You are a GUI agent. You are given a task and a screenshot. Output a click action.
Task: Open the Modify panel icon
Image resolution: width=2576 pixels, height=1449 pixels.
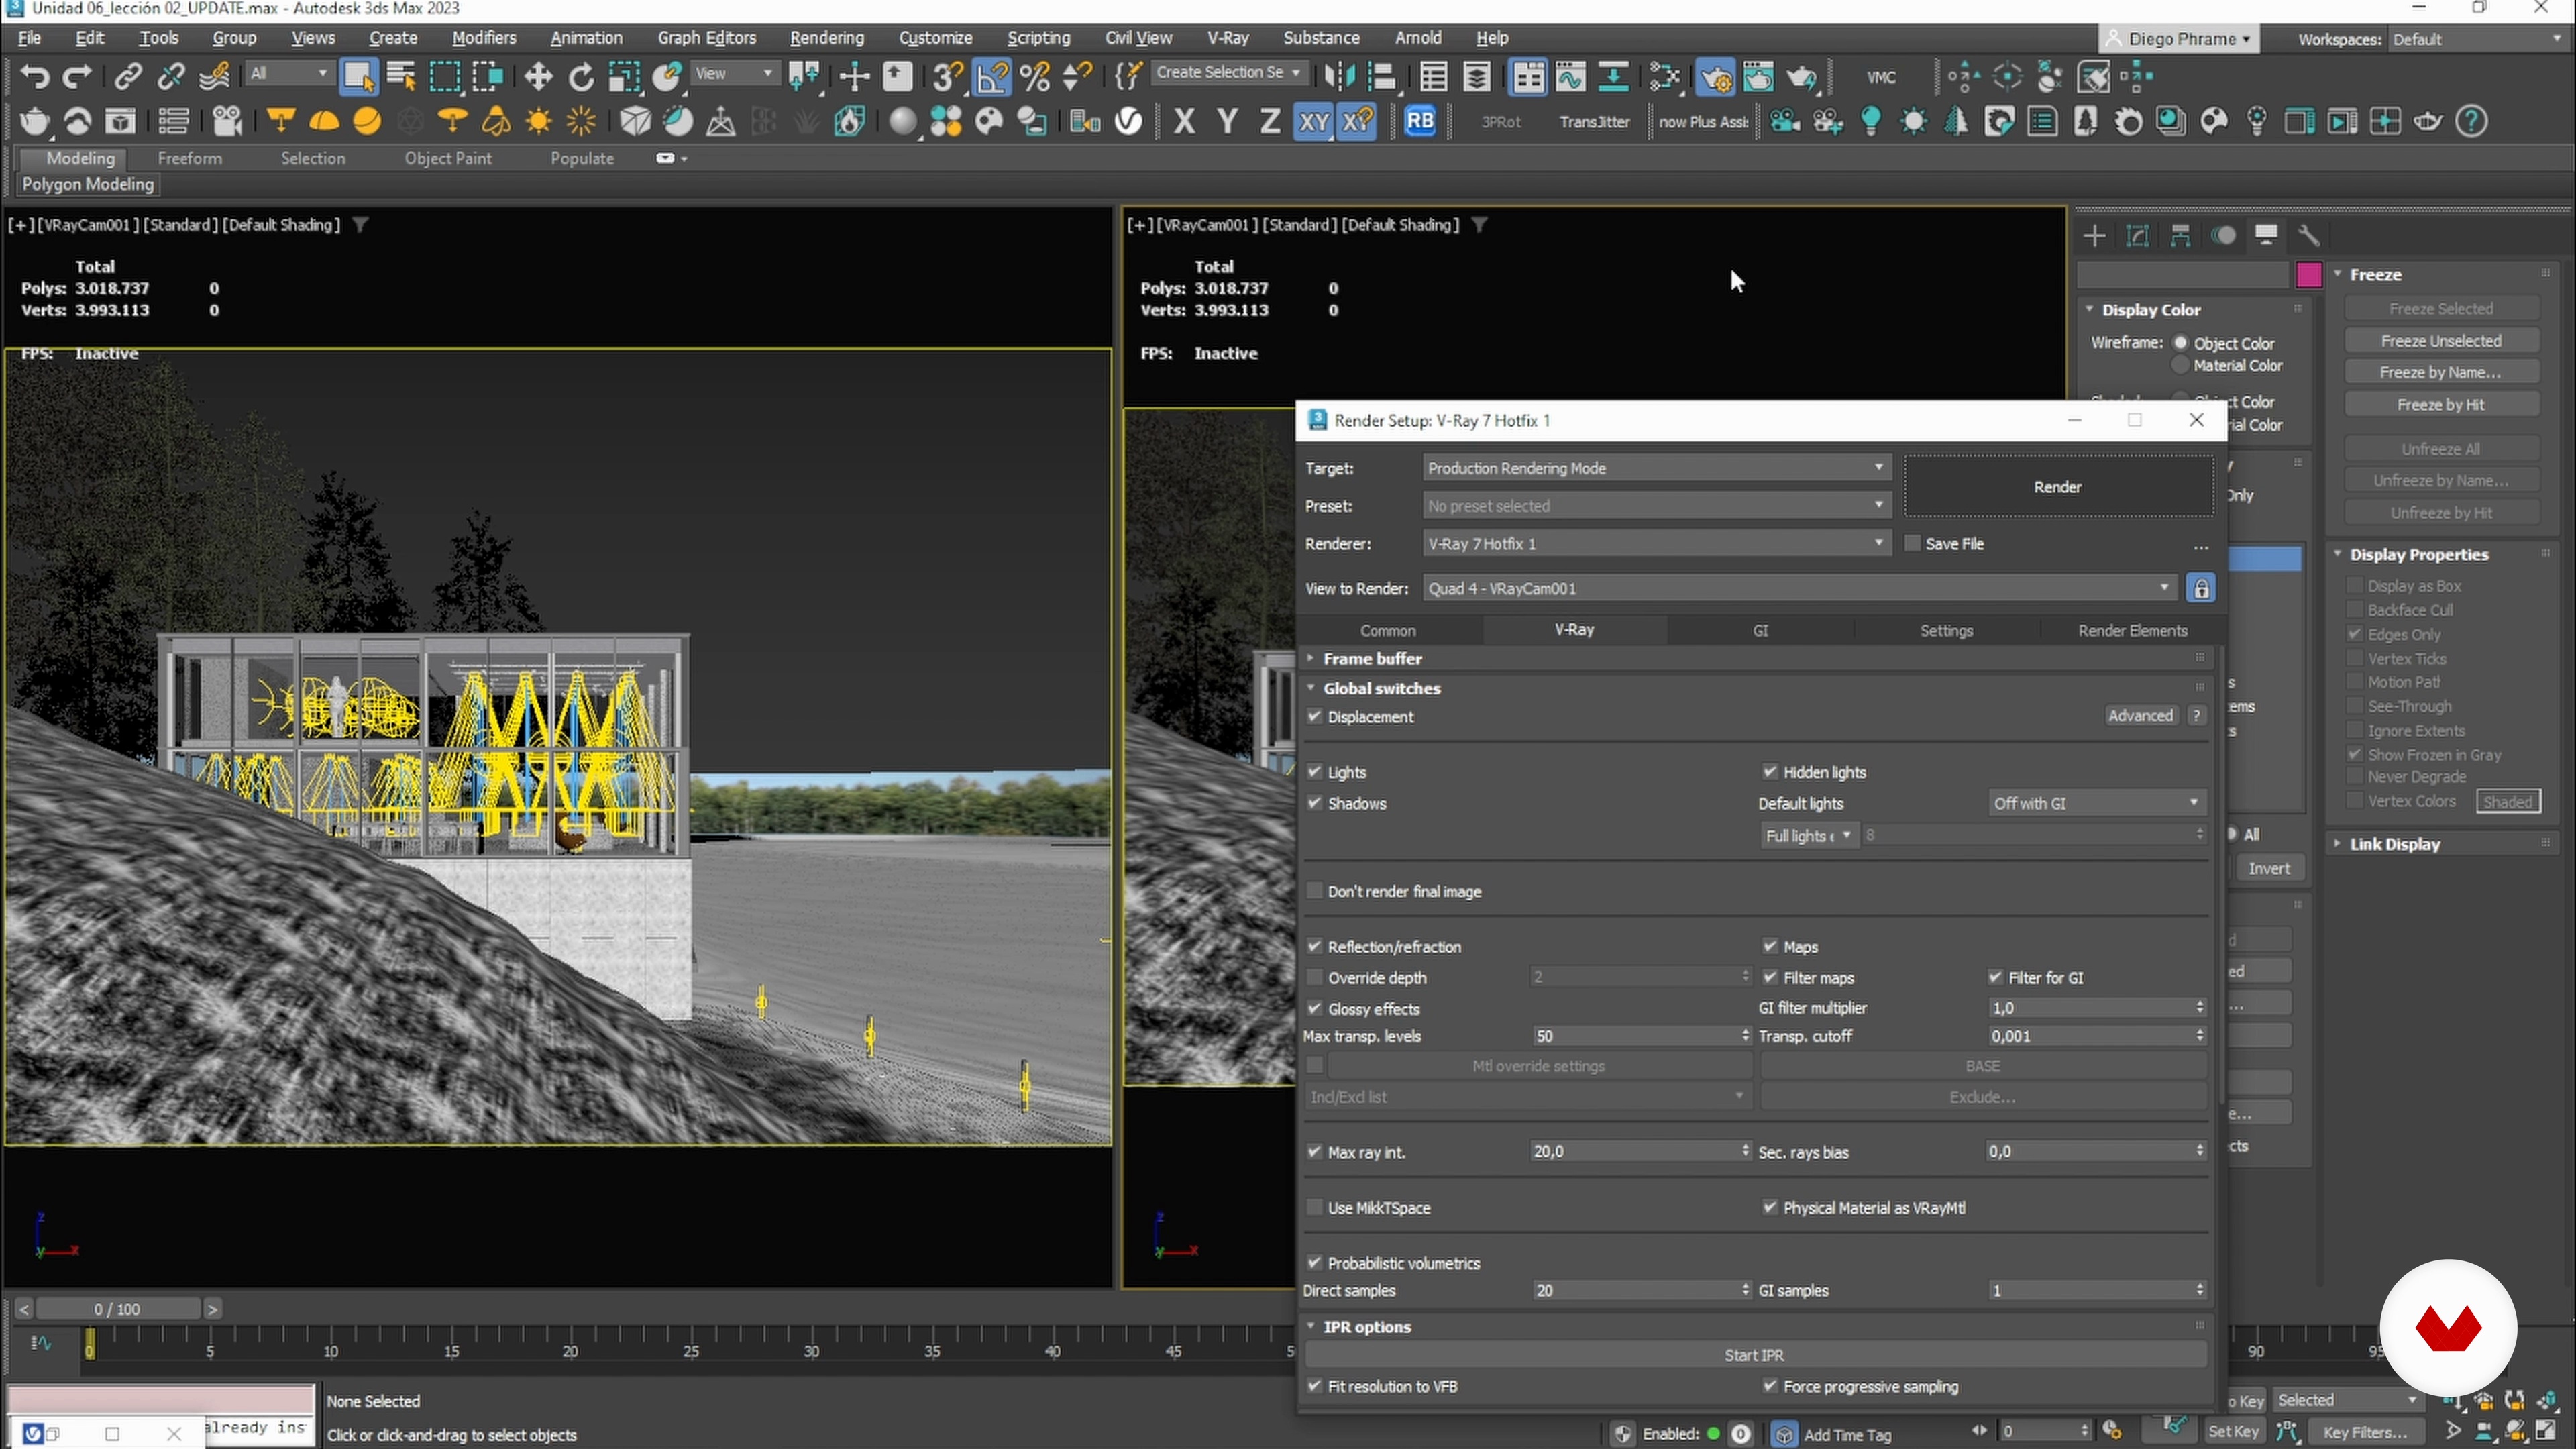pos(2137,235)
